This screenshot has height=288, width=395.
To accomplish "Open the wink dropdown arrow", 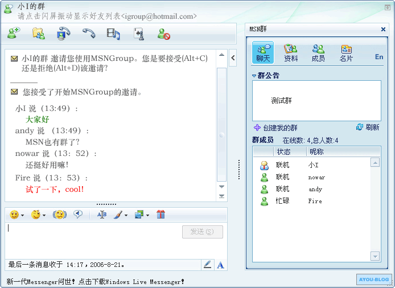I will (44, 215).
